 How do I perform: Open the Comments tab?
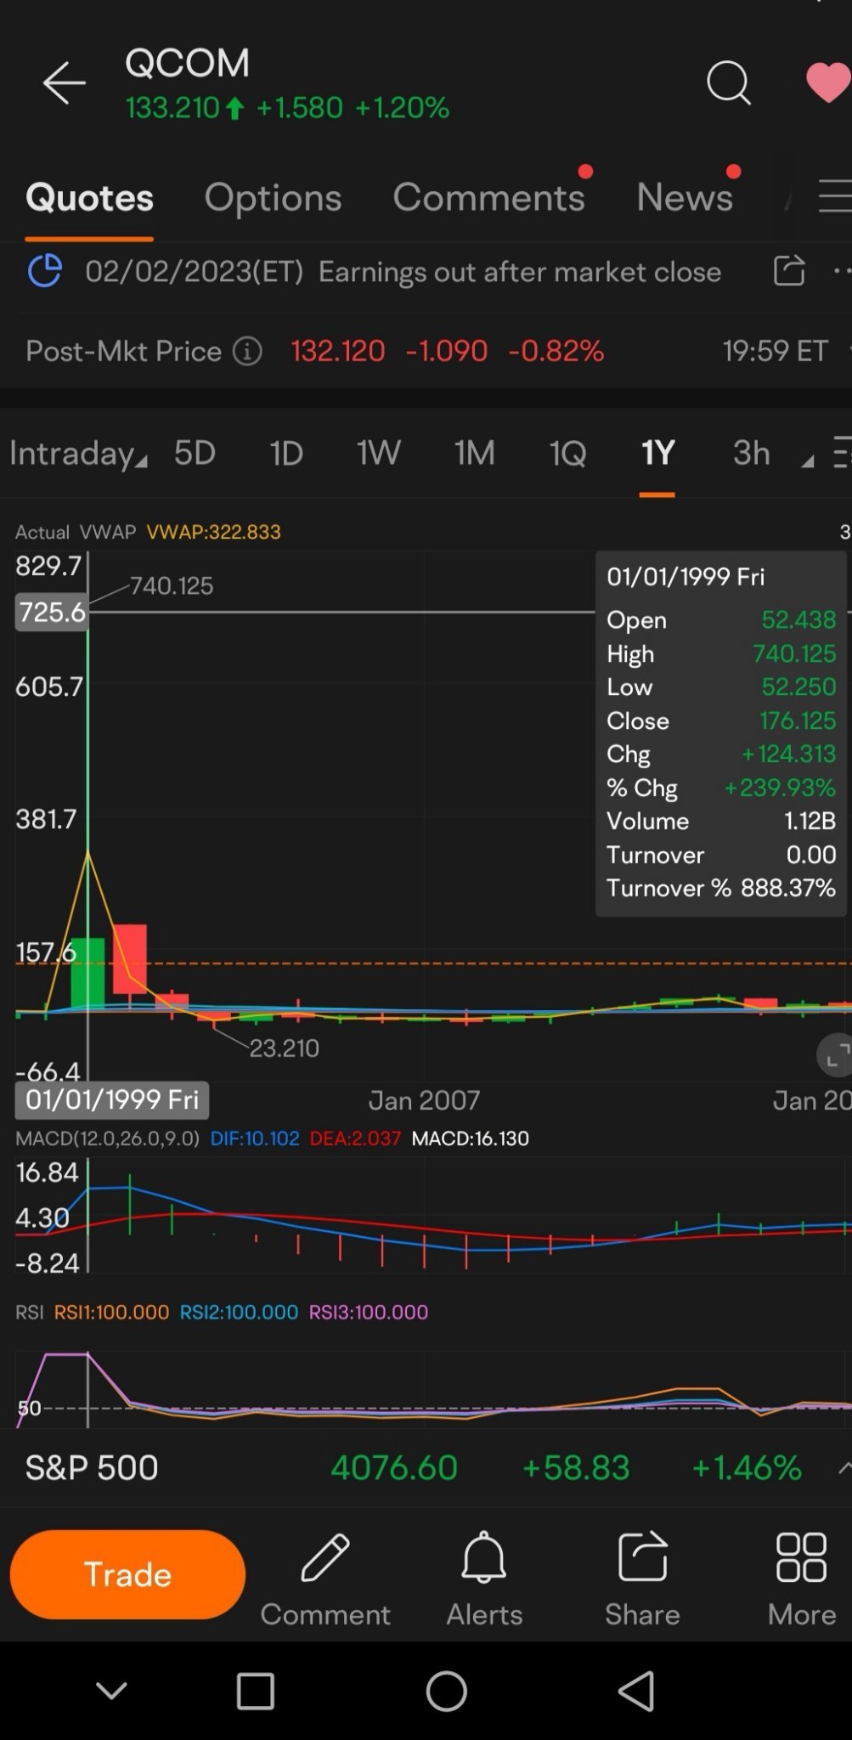click(488, 197)
